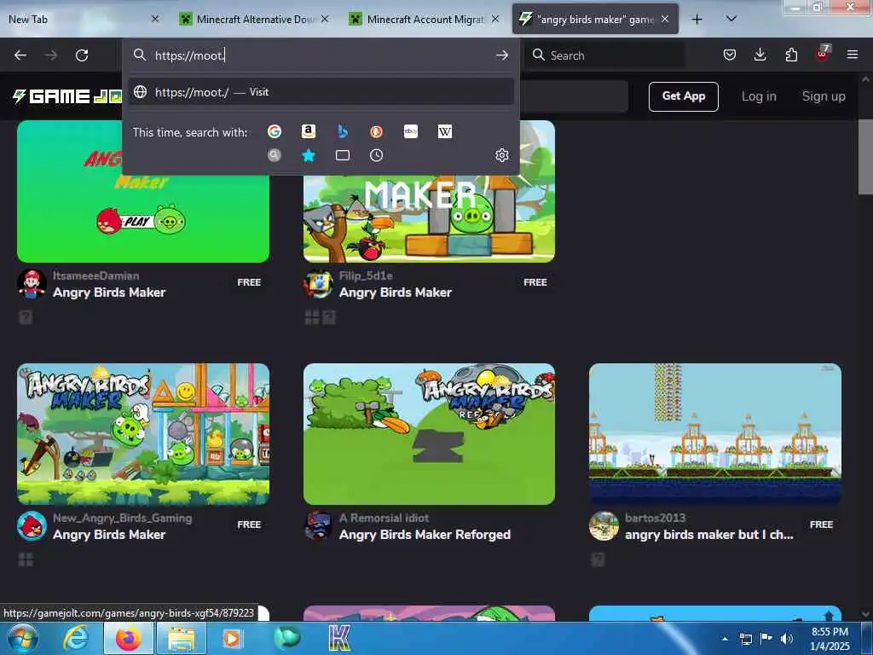Close the angry birds maker tab
873x655 pixels.
[x=665, y=19]
